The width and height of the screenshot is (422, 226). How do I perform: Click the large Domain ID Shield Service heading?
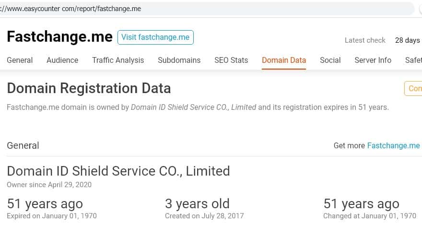(118, 170)
